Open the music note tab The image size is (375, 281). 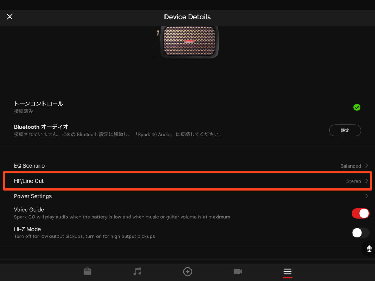pyautogui.click(x=137, y=271)
